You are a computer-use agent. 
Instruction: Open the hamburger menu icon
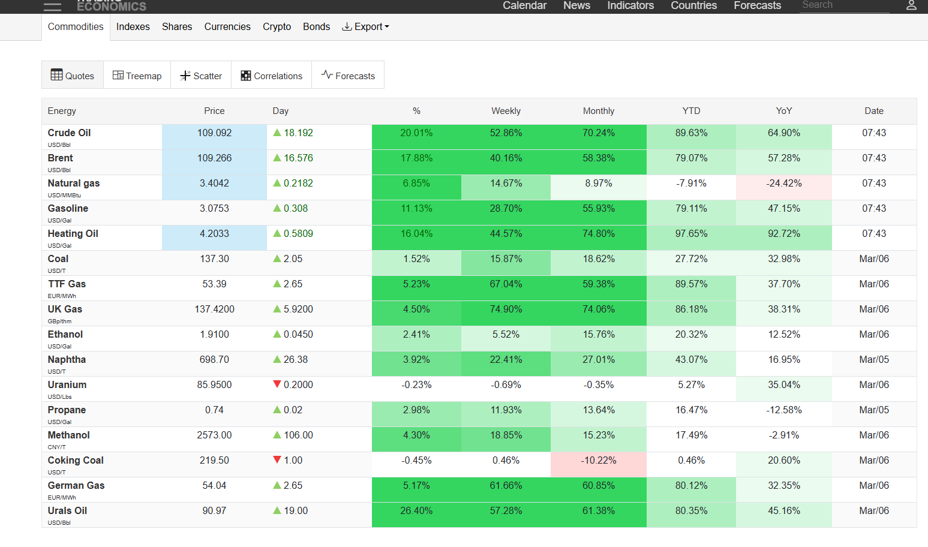[x=52, y=7]
